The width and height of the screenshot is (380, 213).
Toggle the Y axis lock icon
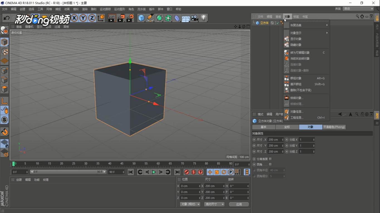click(83, 18)
